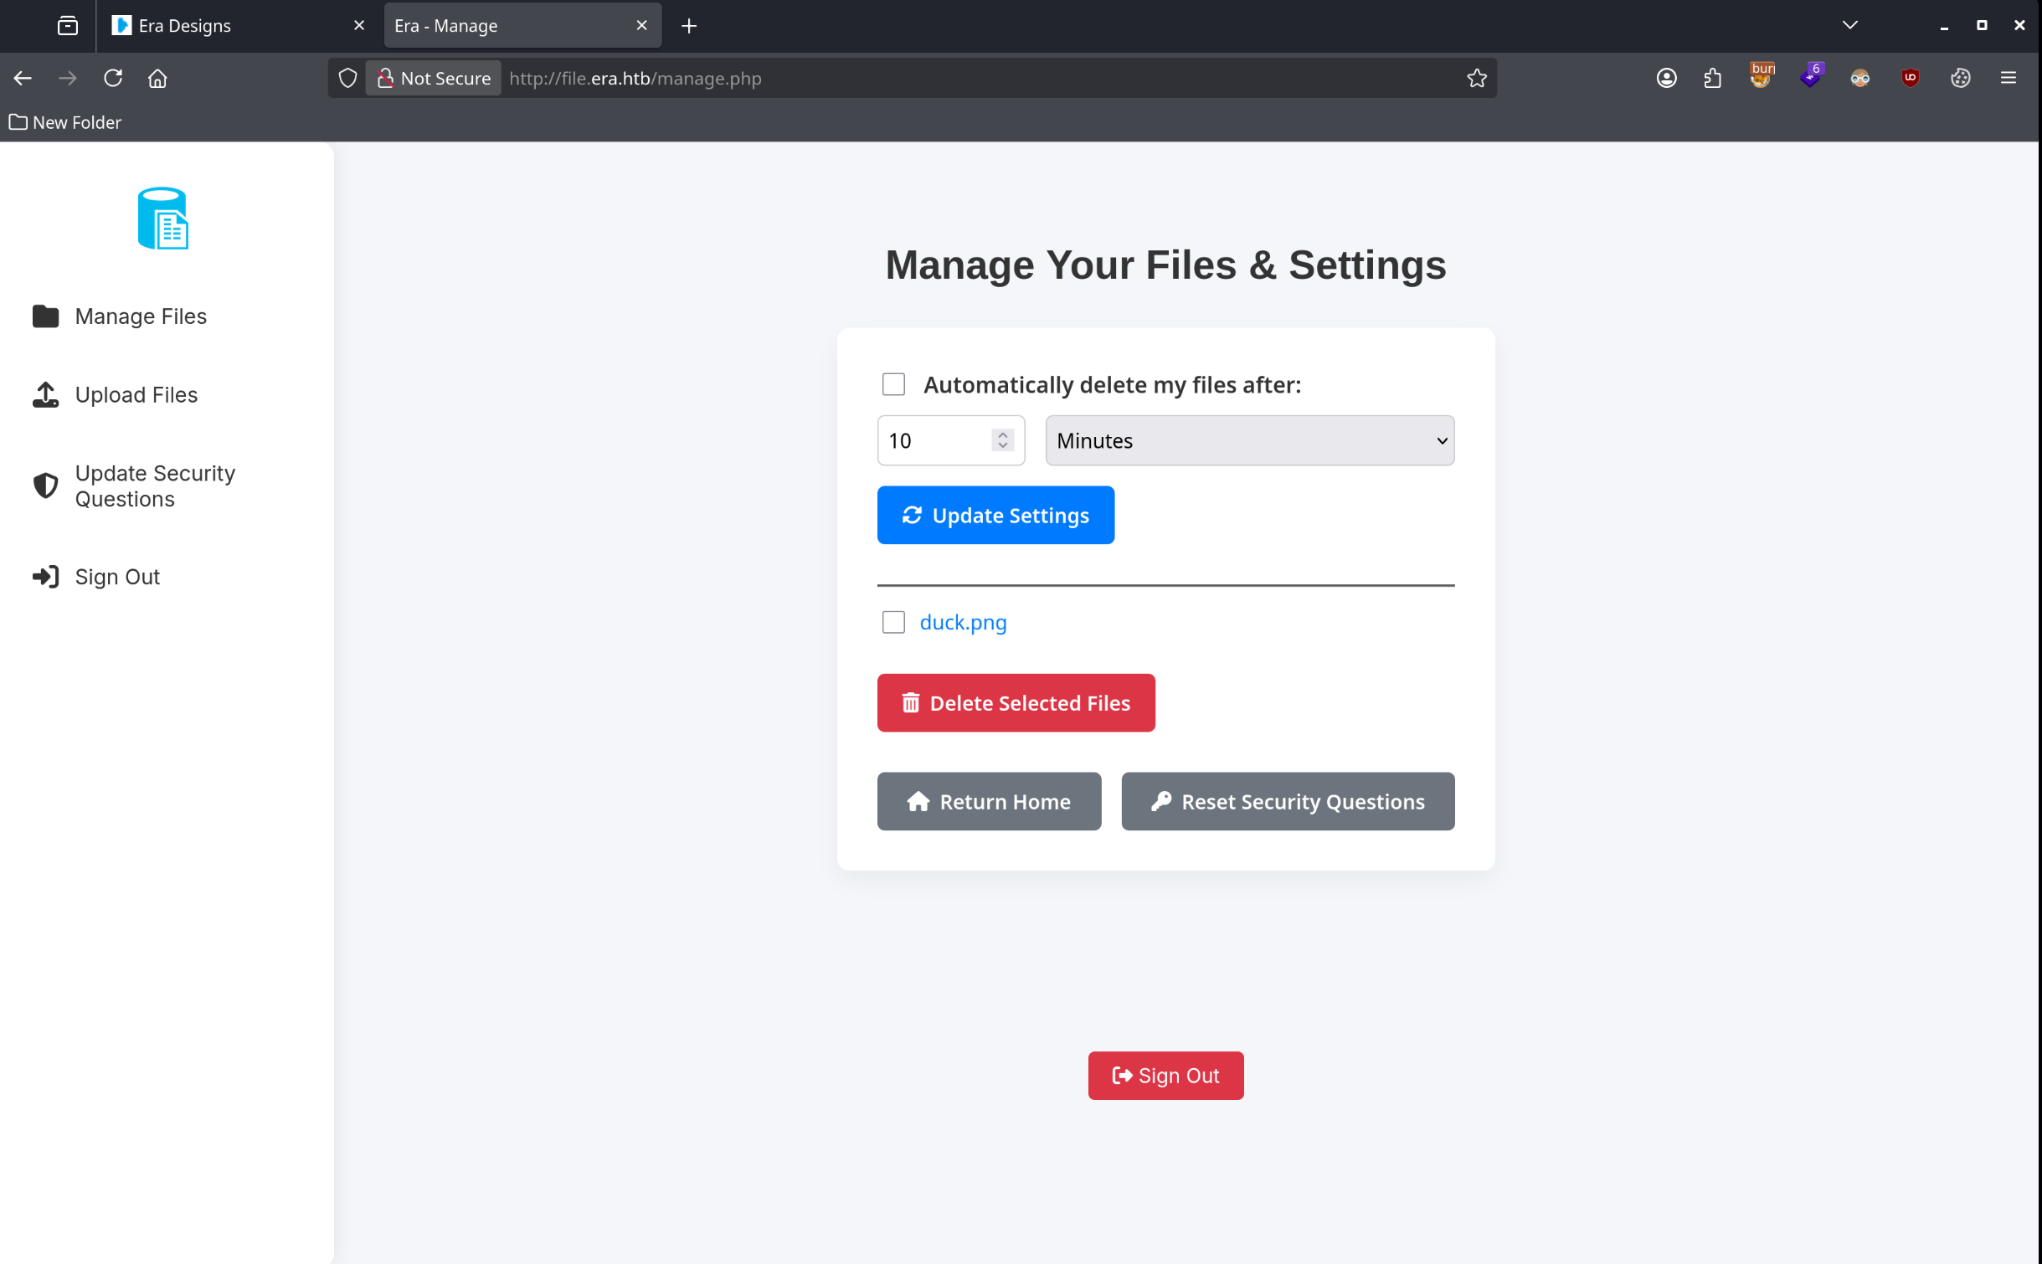2042x1264 pixels.
Task: Click the upload icon beside Upload Files
Action: [x=45, y=395]
